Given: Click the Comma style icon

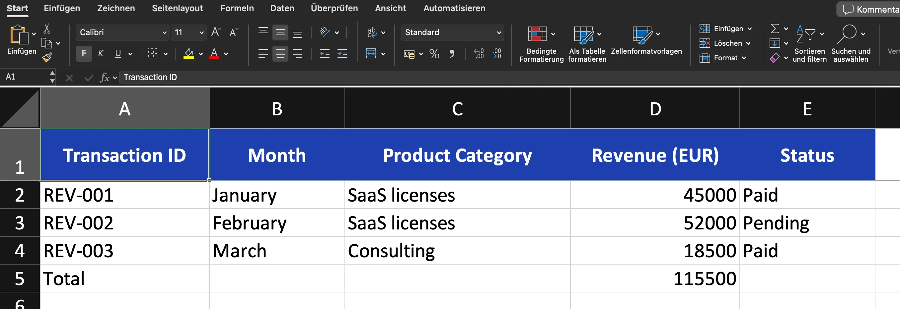Looking at the screenshot, I should tap(453, 54).
